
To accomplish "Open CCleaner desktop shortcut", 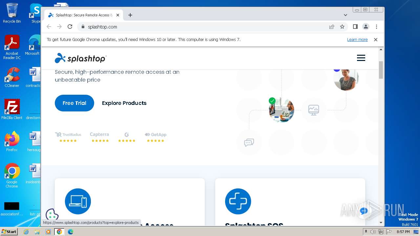I will [12, 77].
